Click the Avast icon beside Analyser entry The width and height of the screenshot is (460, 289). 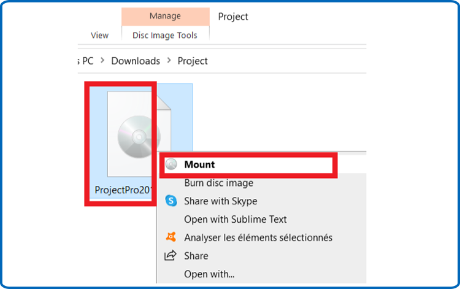coord(171,237)
